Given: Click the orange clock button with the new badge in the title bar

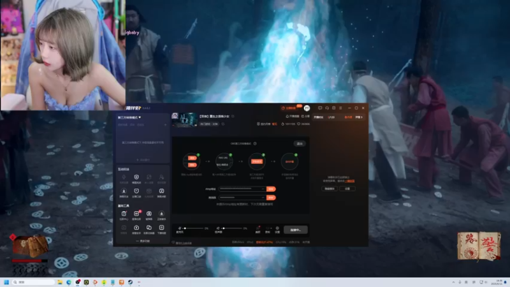Looking at the screenshot, I should point(289,108).
